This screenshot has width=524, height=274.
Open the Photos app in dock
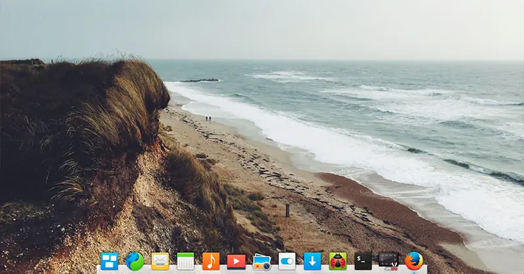[261, 262]
